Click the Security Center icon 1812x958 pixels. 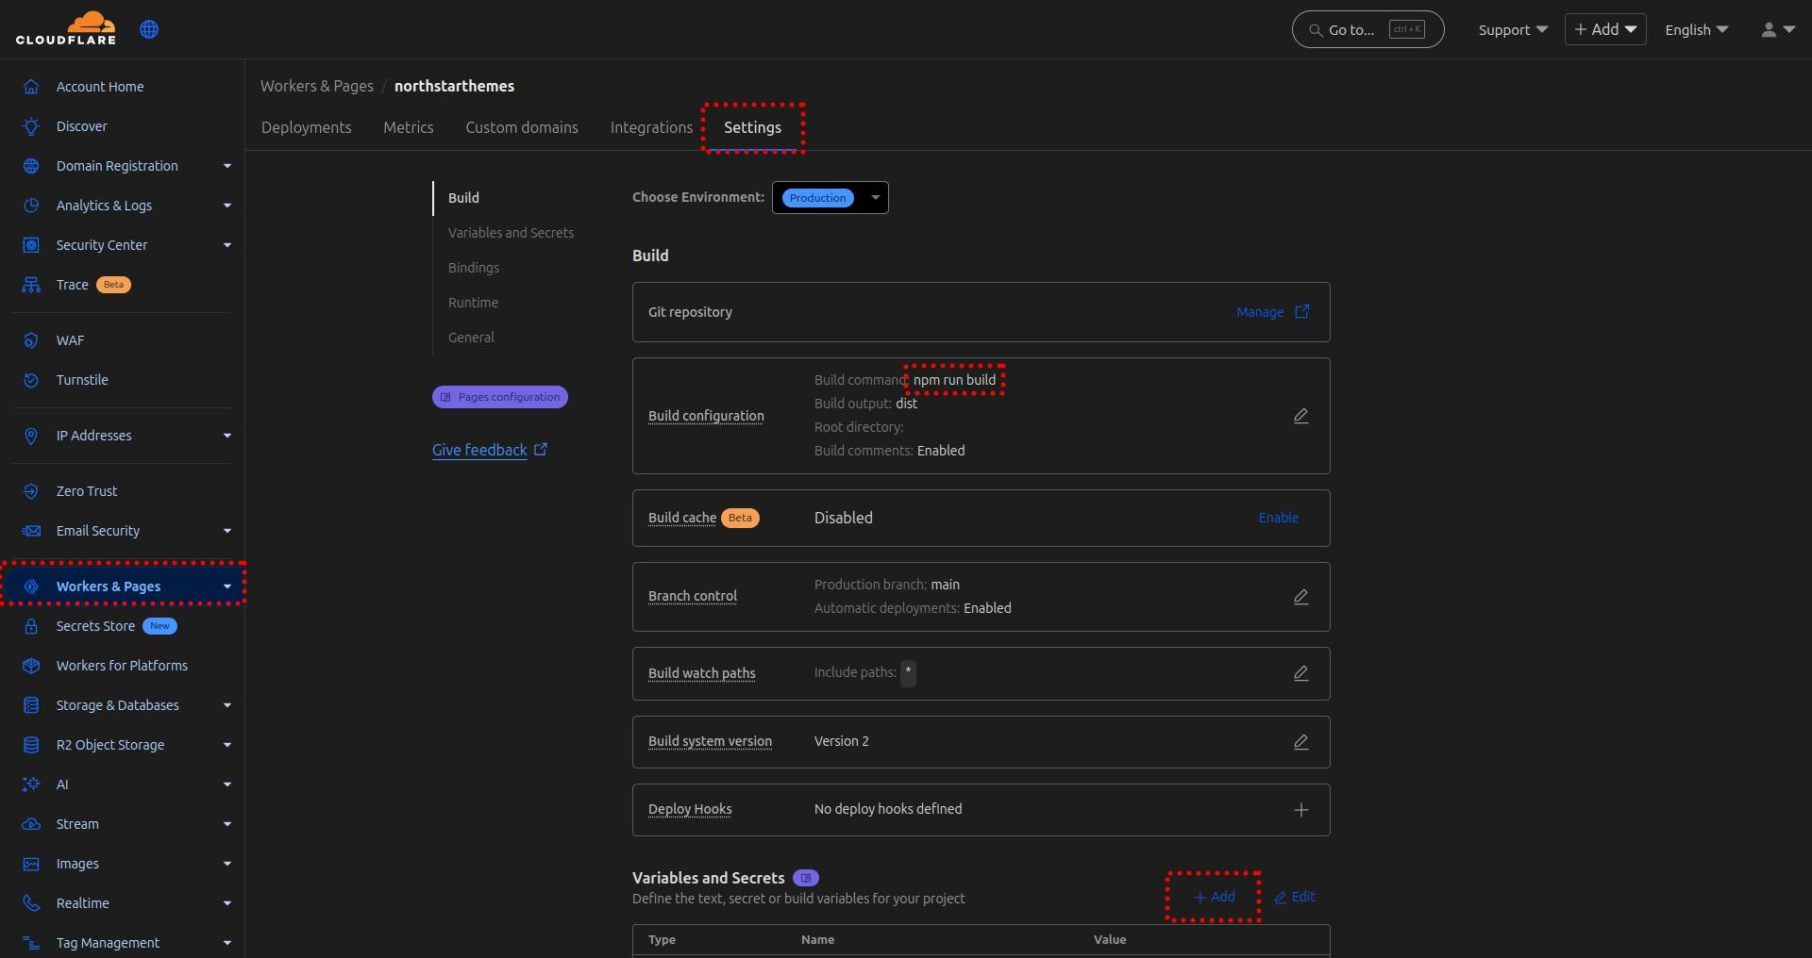click(x=31, y=245)
